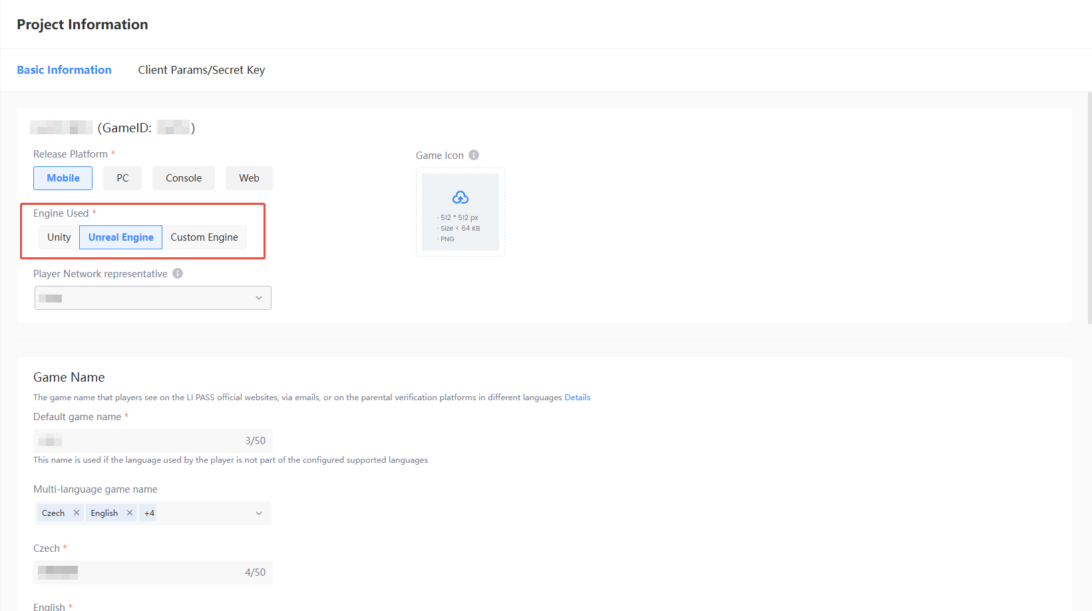Choose Unity as engine used
The image size is (1092, 611).
(59, 237)
